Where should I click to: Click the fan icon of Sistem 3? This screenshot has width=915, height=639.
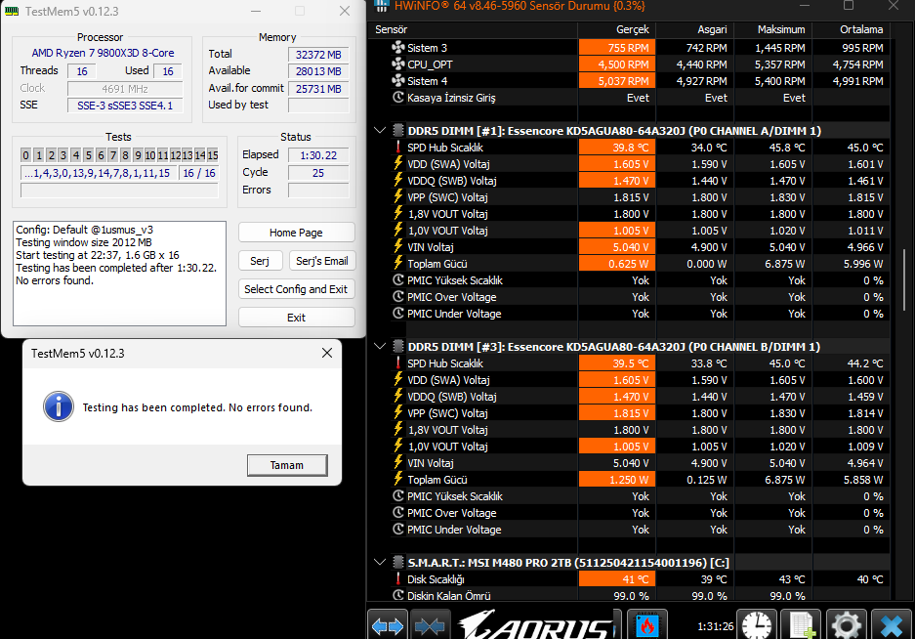398,47
